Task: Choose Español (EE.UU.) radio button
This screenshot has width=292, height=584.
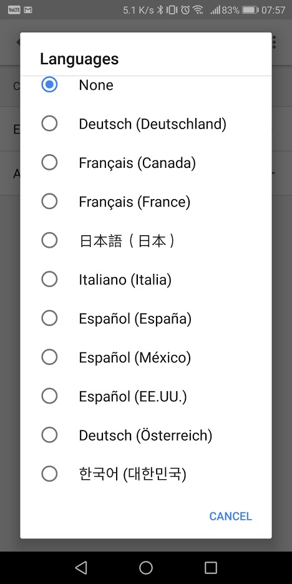Action: pyautogui.click(x=49, y=396)
